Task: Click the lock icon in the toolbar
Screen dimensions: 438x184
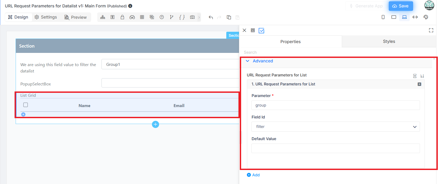Action: point(122,17)
